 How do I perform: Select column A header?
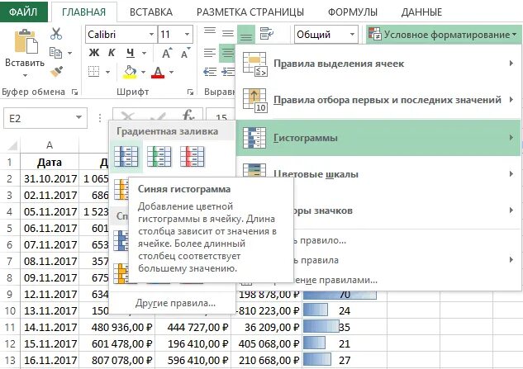(x=50, y=145)
